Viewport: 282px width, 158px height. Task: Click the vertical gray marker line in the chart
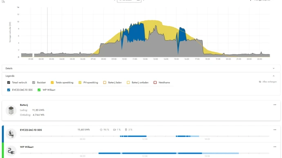click(x=47, y=32)
